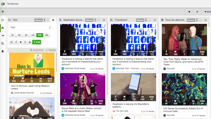This screenshot has width=211, height=119.
Task: Click "Facebook" column scrollbar
Action: [x=158, y=31]
